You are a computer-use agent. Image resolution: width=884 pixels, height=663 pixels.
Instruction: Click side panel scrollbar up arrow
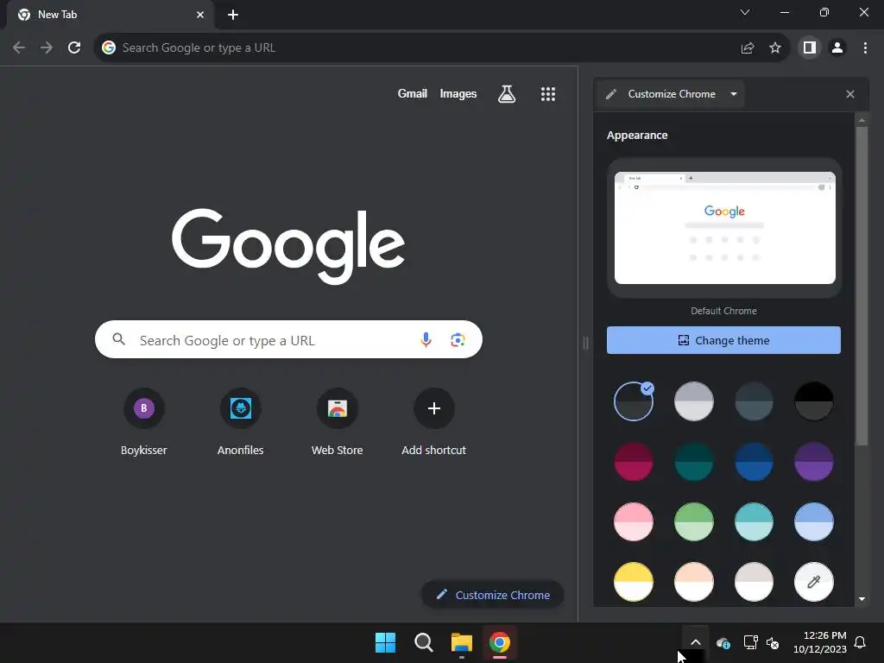pos(862,120)
